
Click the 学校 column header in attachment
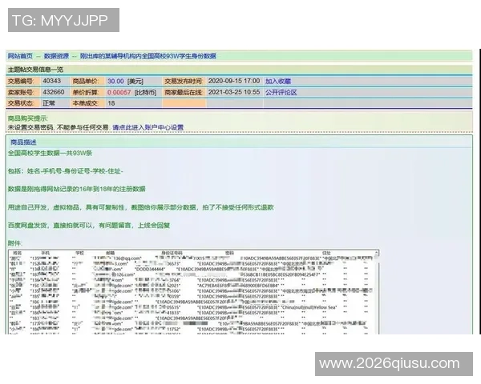79,254
